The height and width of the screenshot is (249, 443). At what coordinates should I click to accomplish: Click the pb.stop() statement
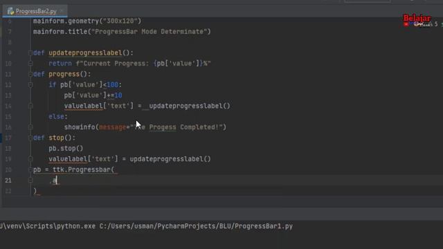point(66,149)
